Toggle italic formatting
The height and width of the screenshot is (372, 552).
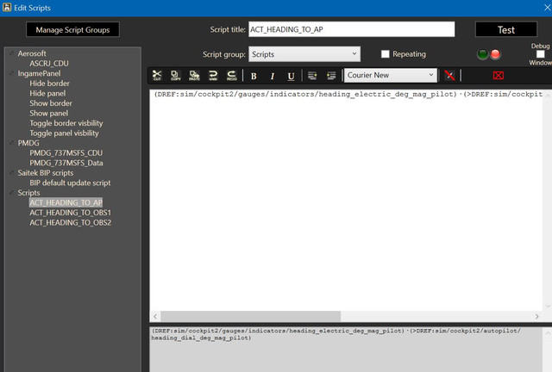273,76
